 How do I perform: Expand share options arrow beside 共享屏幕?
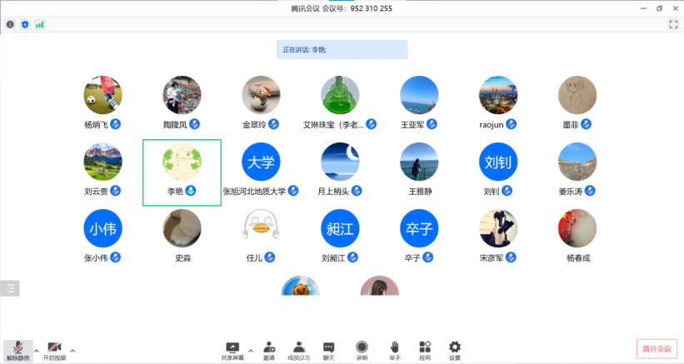250,350
